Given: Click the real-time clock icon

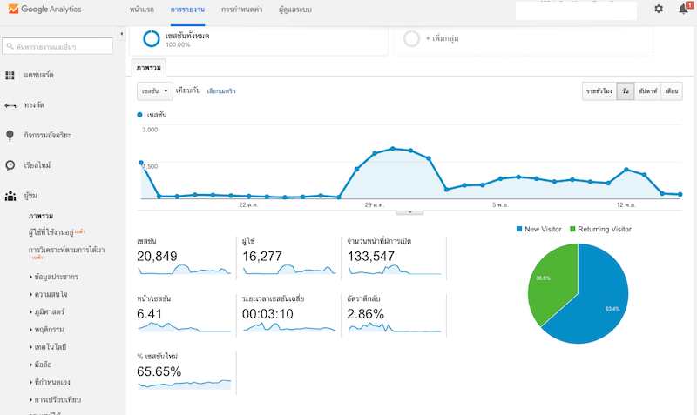Looking at the screenshot, I should pos(10,165).
